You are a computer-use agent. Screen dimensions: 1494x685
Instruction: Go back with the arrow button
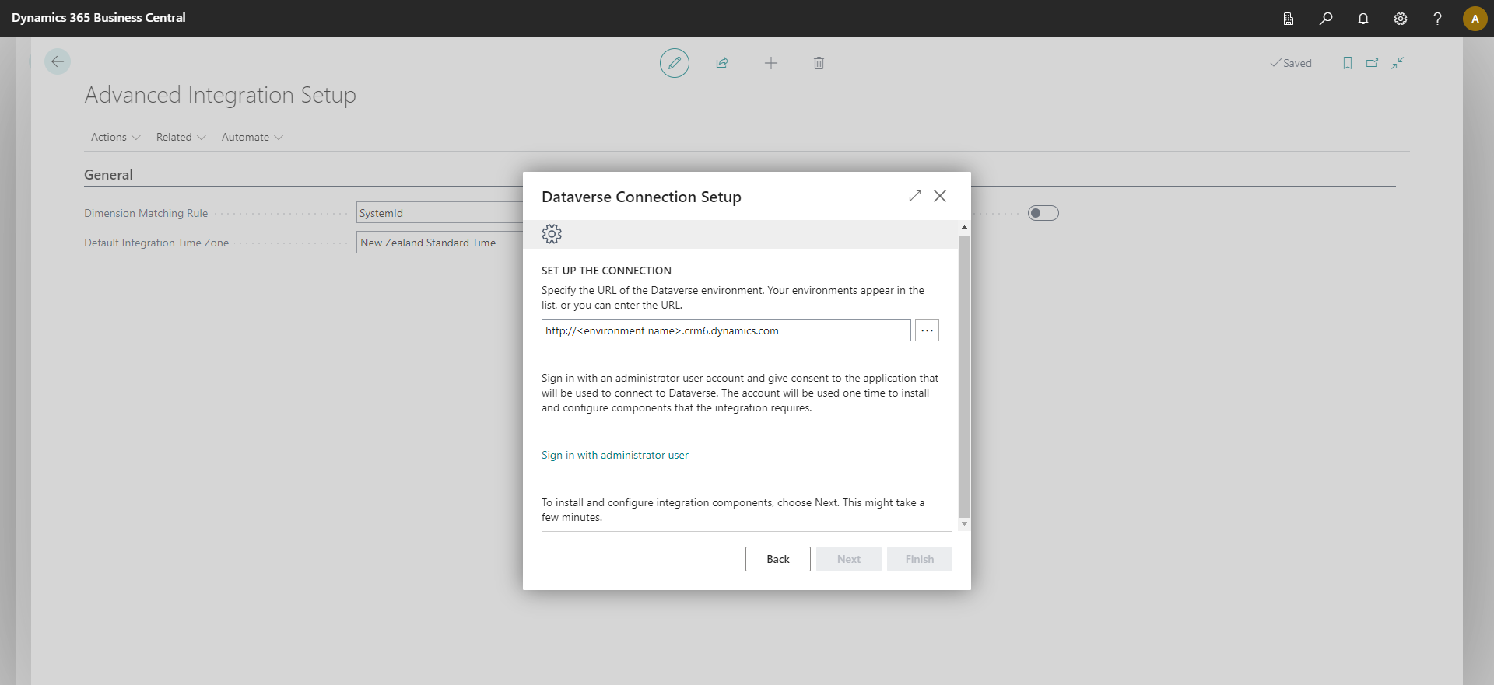click(x=58, y=61)
